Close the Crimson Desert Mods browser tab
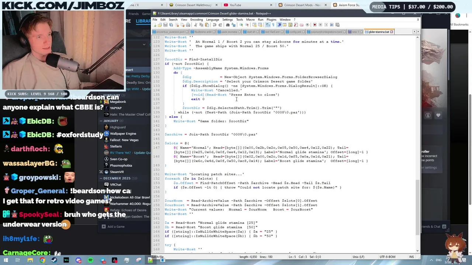The image size is (472, 265). pos(325,5)
